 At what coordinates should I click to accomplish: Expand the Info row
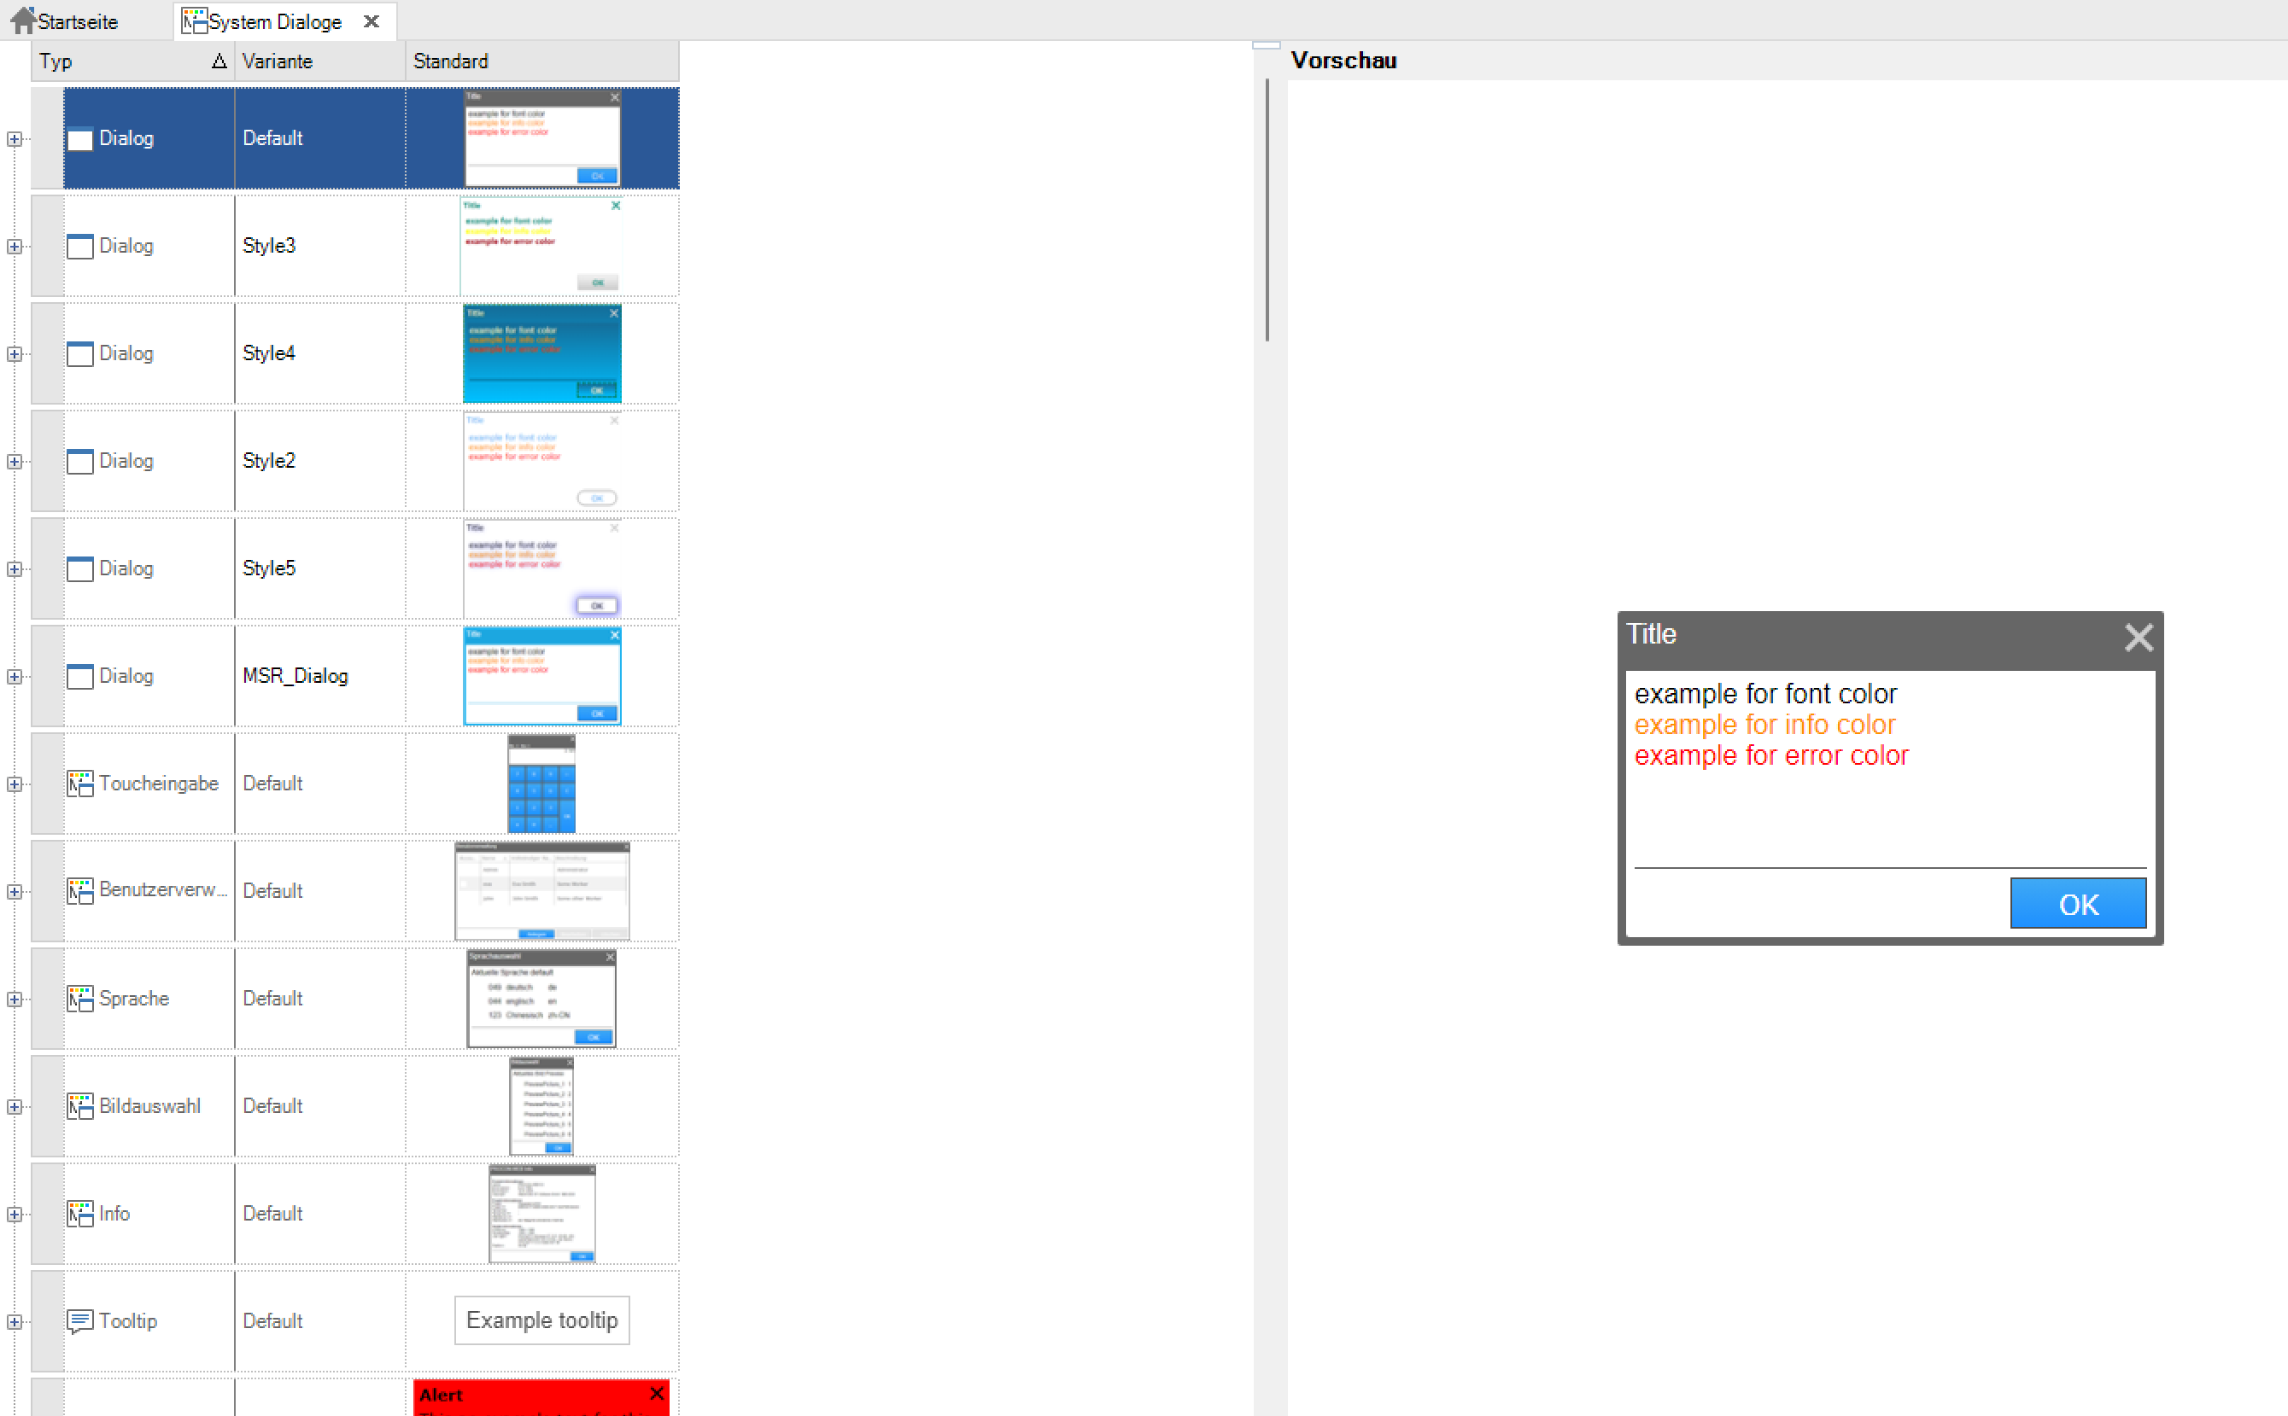click(x=14, y=1215)
